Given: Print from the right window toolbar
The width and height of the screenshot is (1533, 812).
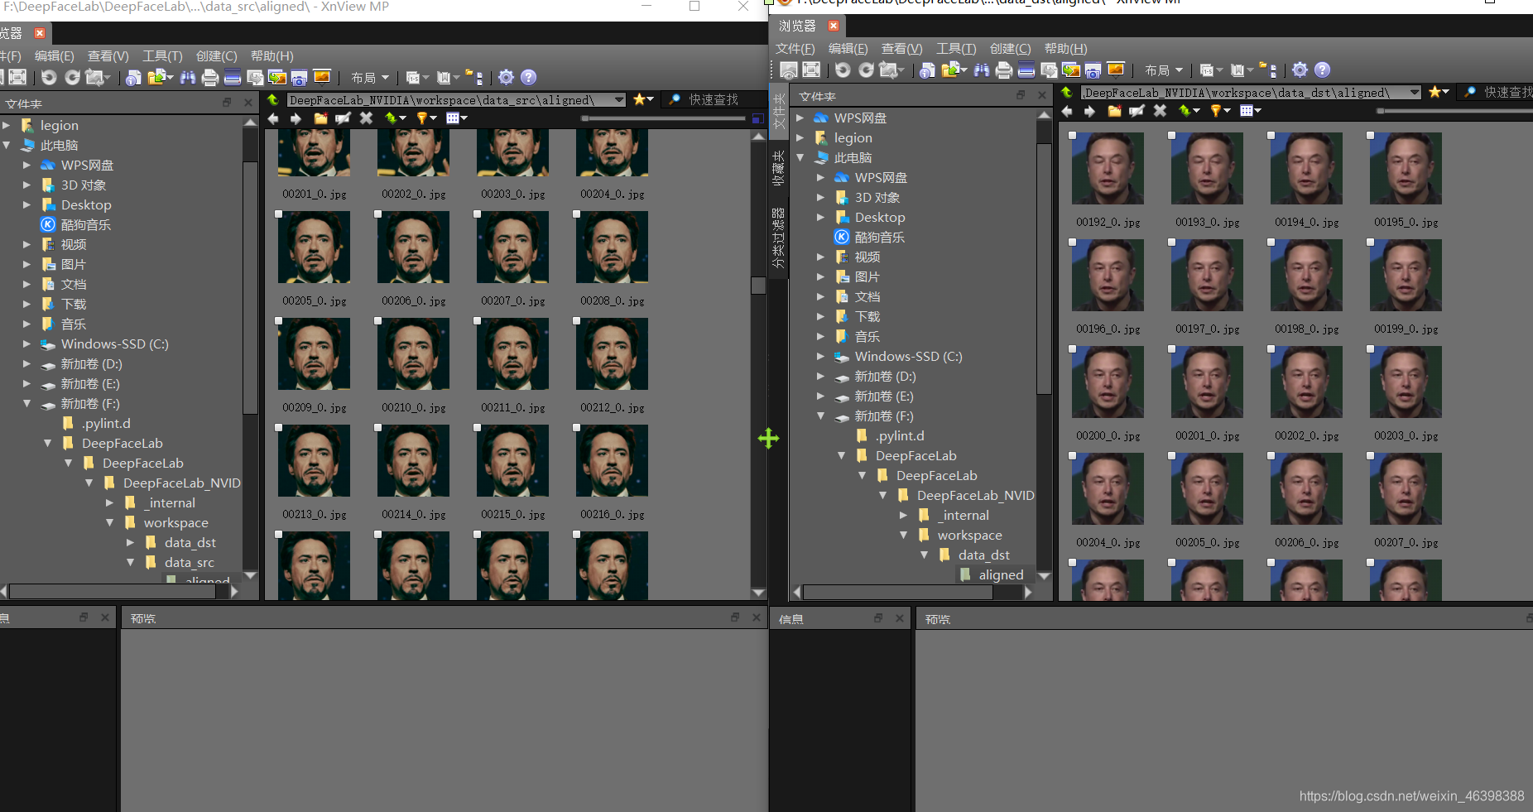Looking at the screenshot, I should pyautogui.click(x=1004, y=70).
